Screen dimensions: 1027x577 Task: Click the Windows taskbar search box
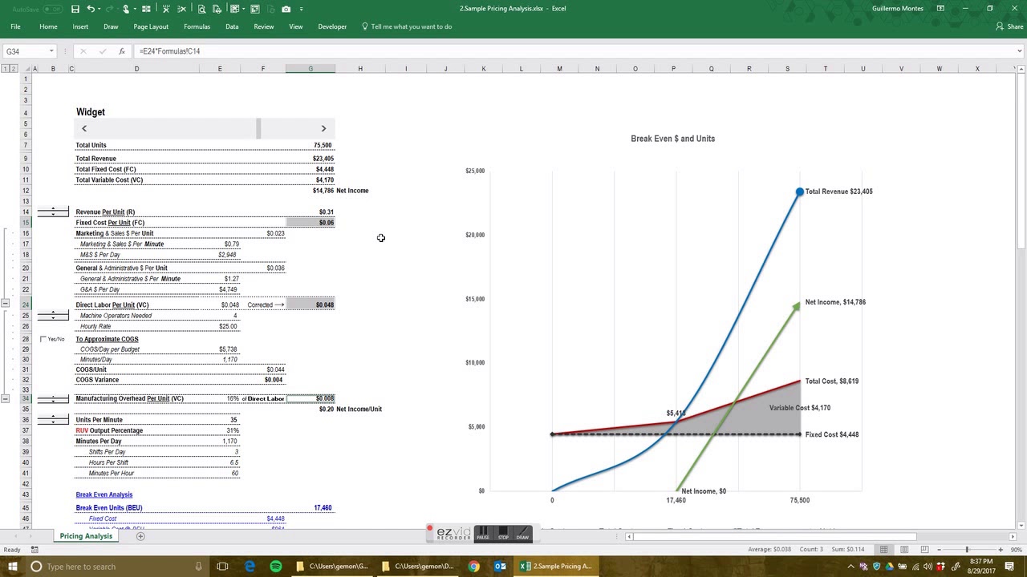click(x=116, y=567)
